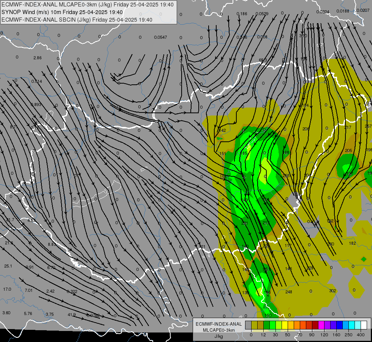This screenshot has height=342, width=372.
Task: Click the map value '0.0529'
Action: click(x=262, y=14)
